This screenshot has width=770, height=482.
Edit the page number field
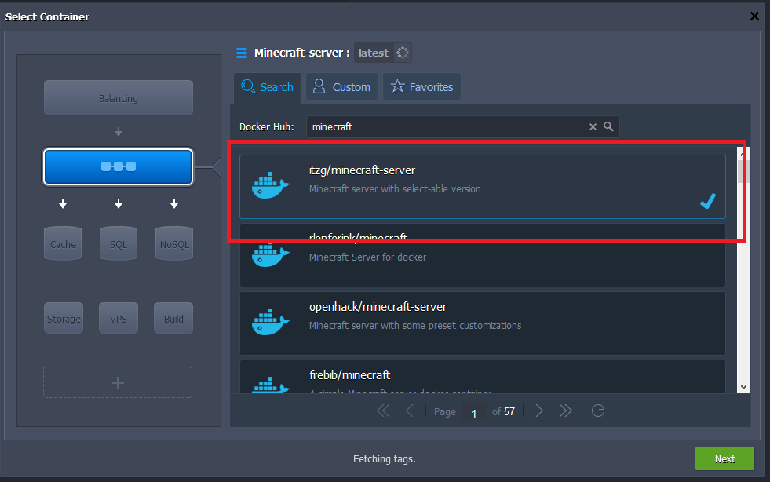point(473,411)
